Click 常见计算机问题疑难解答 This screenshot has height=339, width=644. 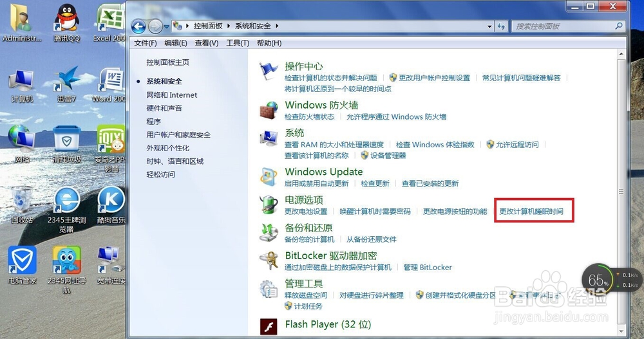[521, 78]
